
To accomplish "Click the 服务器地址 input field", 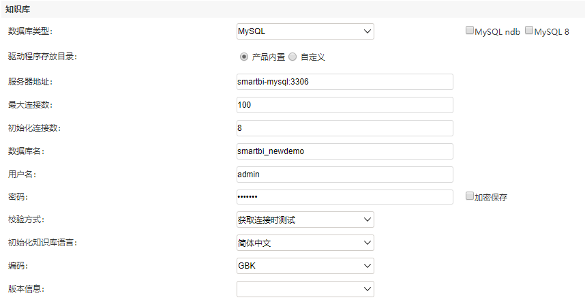I will [345, 82].
